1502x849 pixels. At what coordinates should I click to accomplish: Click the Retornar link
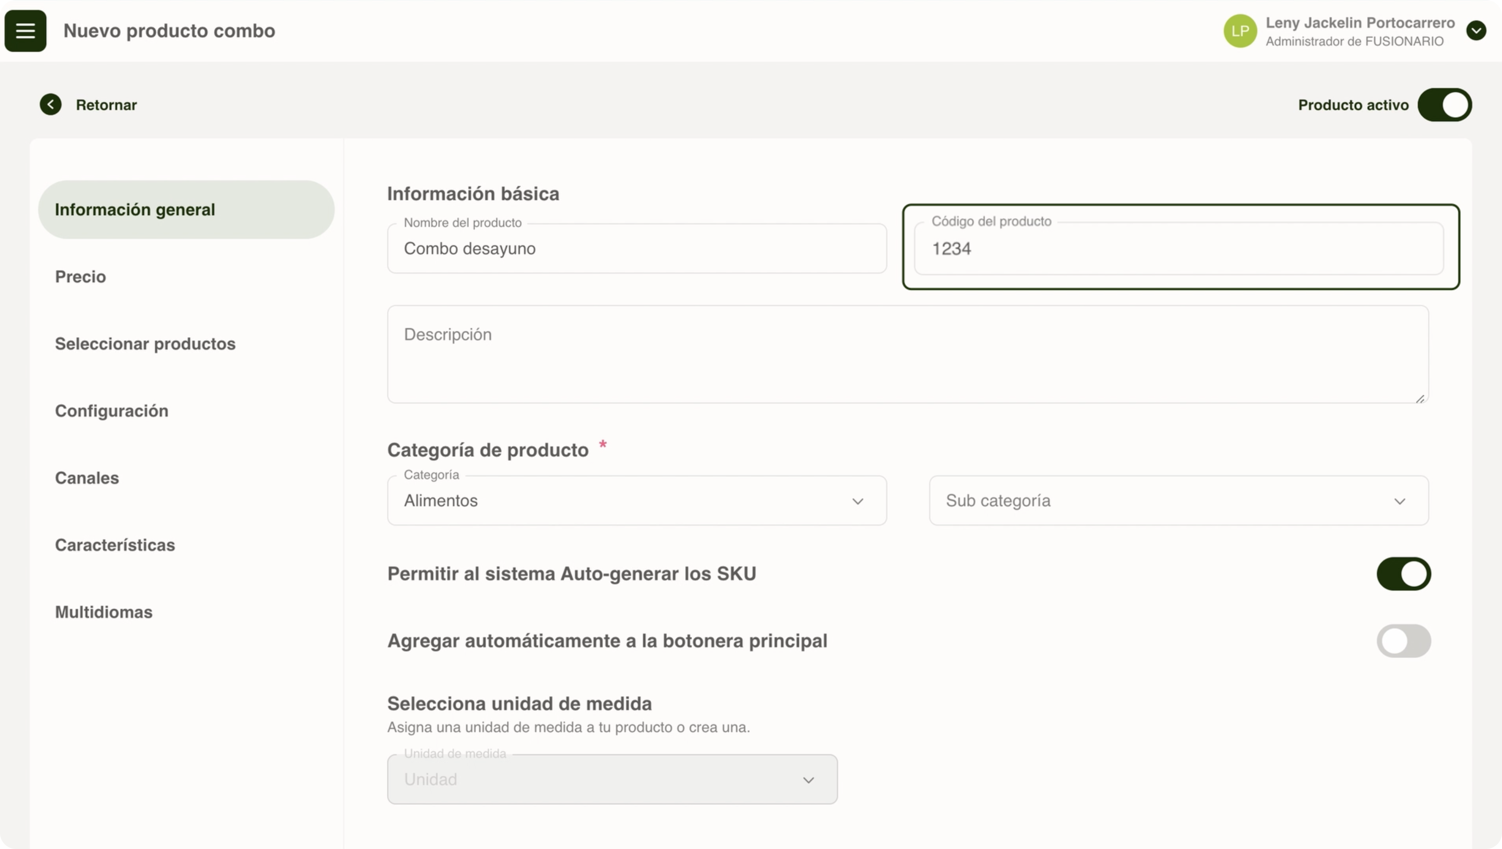point(106,105)
